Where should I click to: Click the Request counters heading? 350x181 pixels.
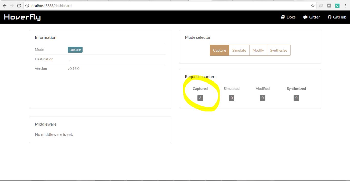pyautogui.click(x=201, y=77)
